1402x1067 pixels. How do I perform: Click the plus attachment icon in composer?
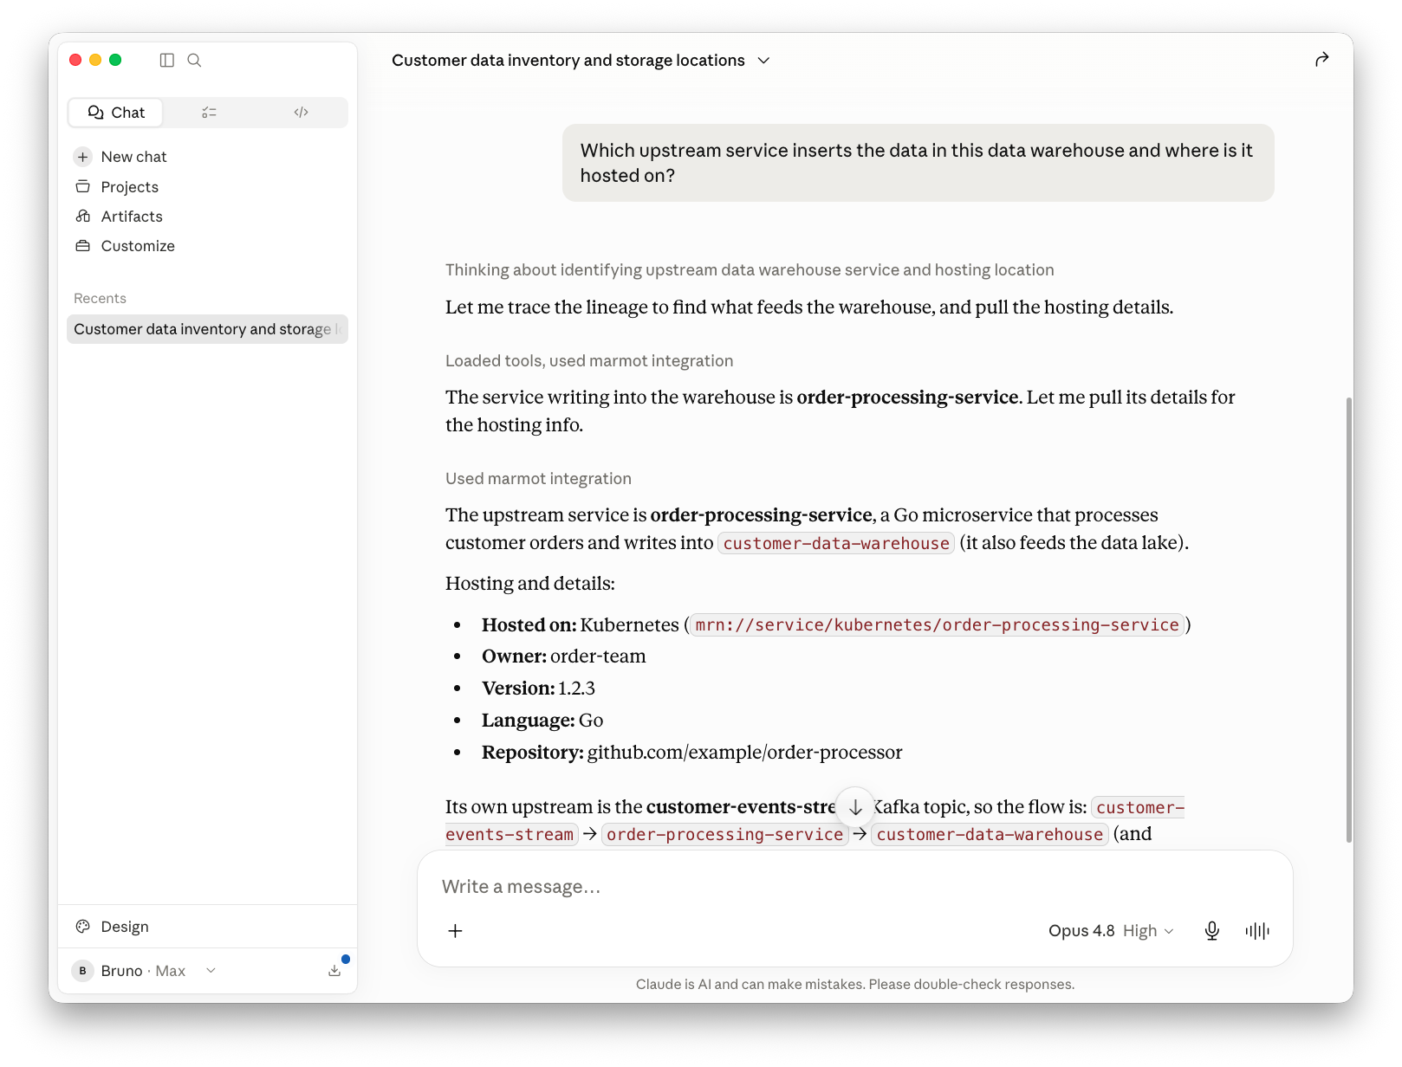click(x=455, y=931)
